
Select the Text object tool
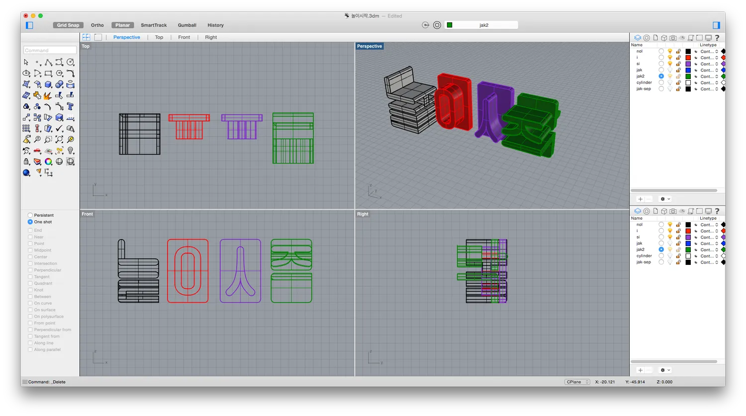70,106
